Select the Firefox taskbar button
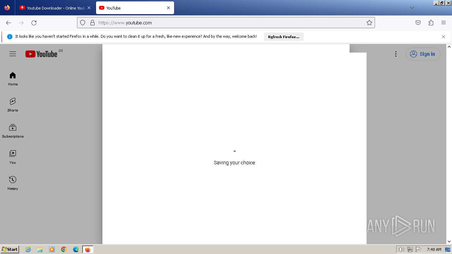Image resolution: width=452 pixels, height=254 pixels. [88, 249]
